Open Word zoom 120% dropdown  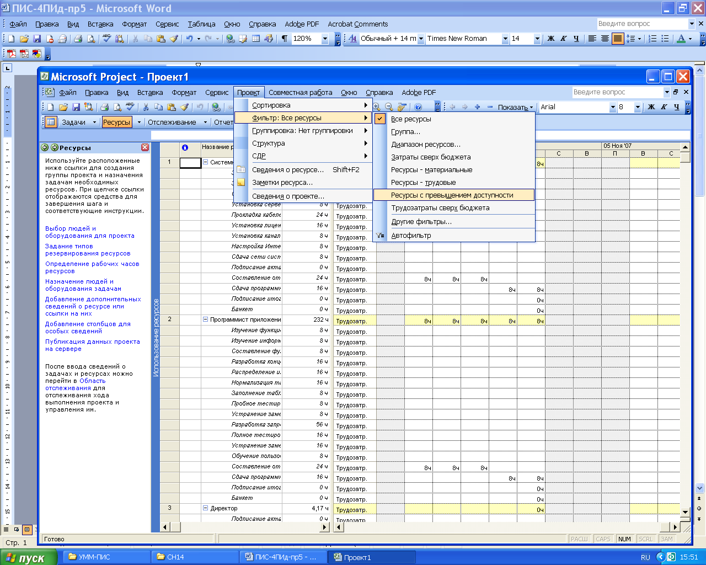coord(325,39)
